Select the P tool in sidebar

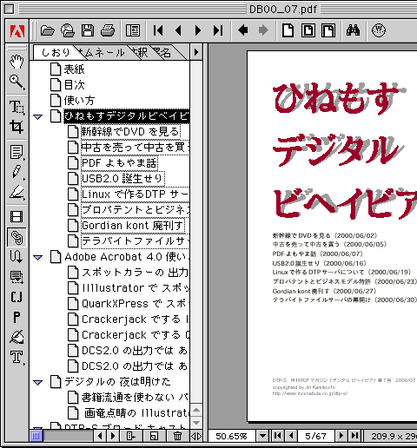click(x=17, y=317)
